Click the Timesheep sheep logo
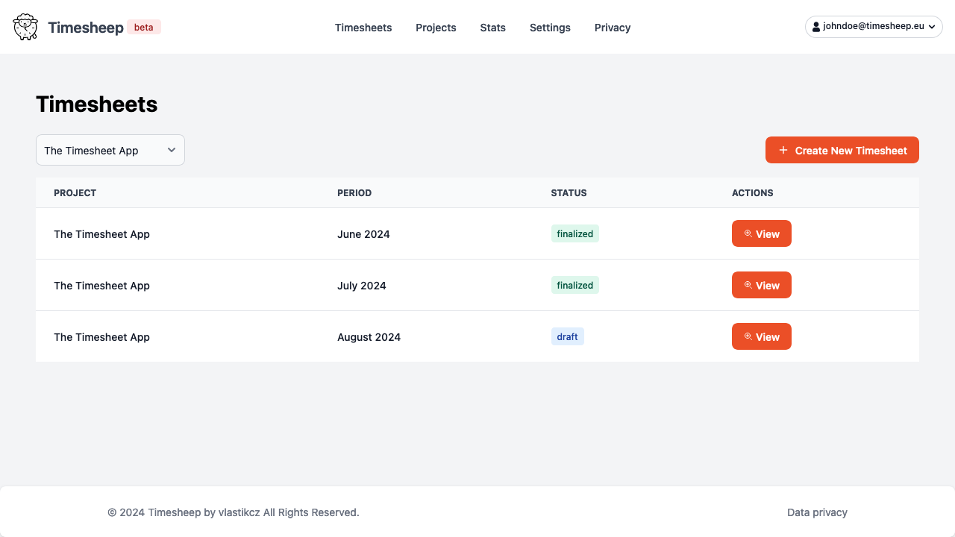 click(25, 27)
